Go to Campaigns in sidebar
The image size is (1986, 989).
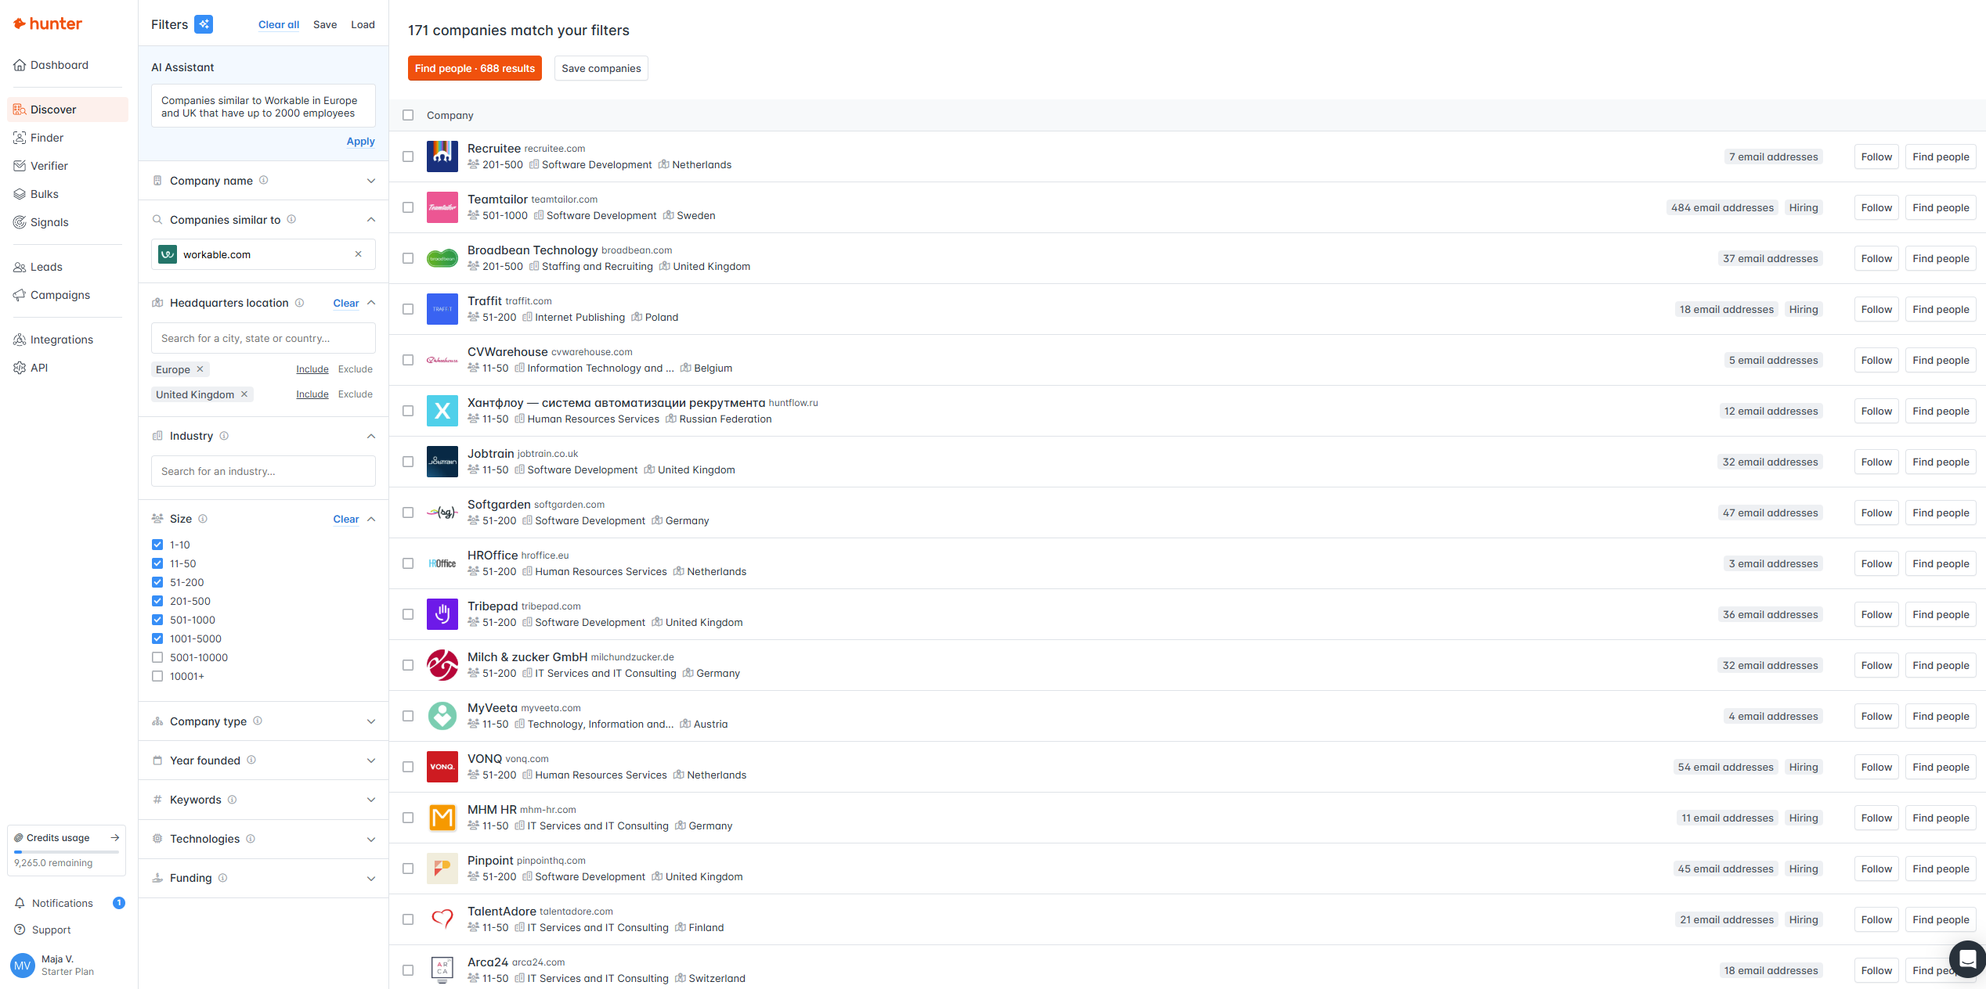click(x=60, y=295)
